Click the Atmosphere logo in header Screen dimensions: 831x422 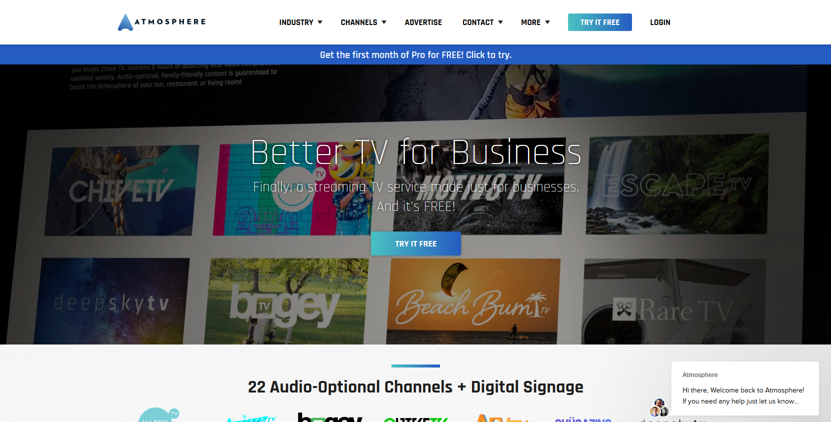pyautogui.click(x=162, y=22)
